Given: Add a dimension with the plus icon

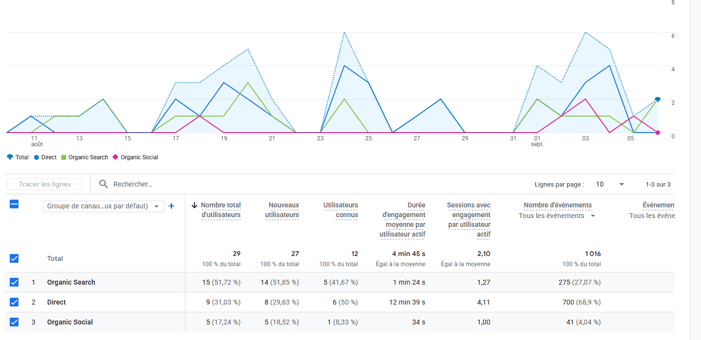Looking at the screenshot, I should pyautogui.click(x=171, y=206).
